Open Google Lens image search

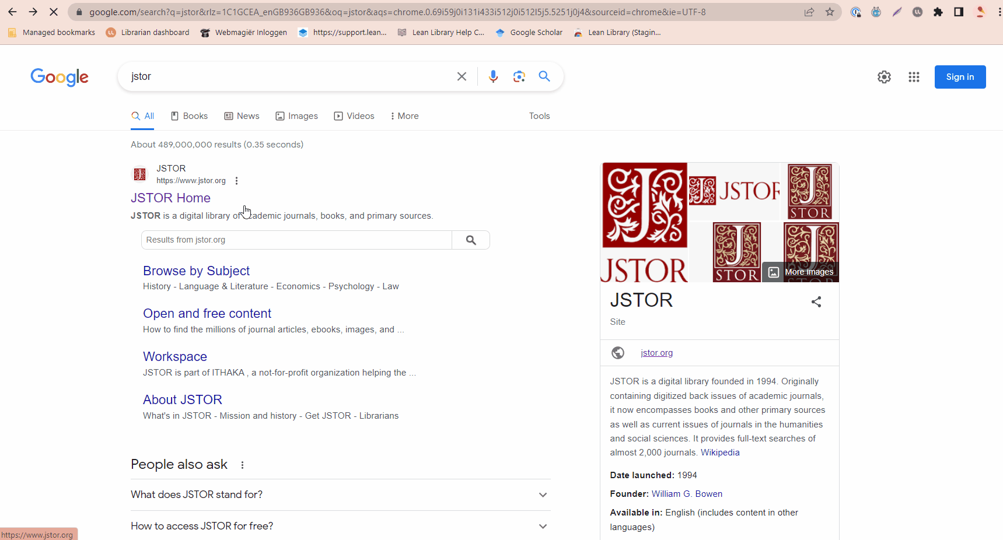point(519,76)
